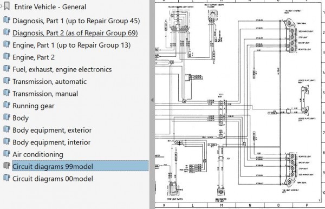
Task: Click bookmark icon beside Entire Vehicle - General
Action: [x=7, y=6]
